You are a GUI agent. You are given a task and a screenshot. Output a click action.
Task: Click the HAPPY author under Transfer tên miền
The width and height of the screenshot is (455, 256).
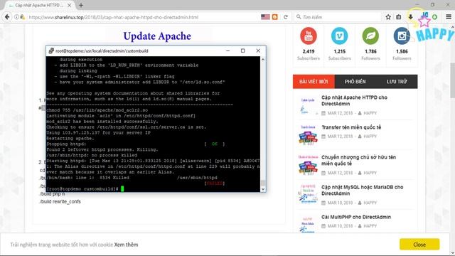point(370,136)
